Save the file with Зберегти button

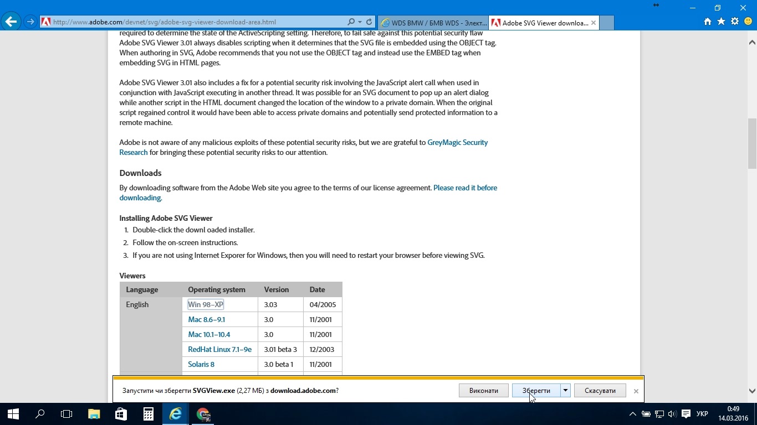tap(536, 391)
